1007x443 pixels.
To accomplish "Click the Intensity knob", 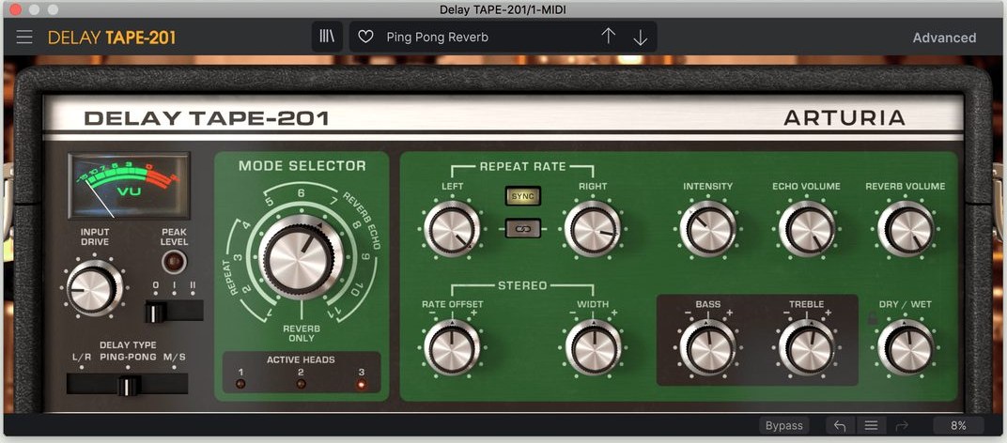I will point(707,229).
